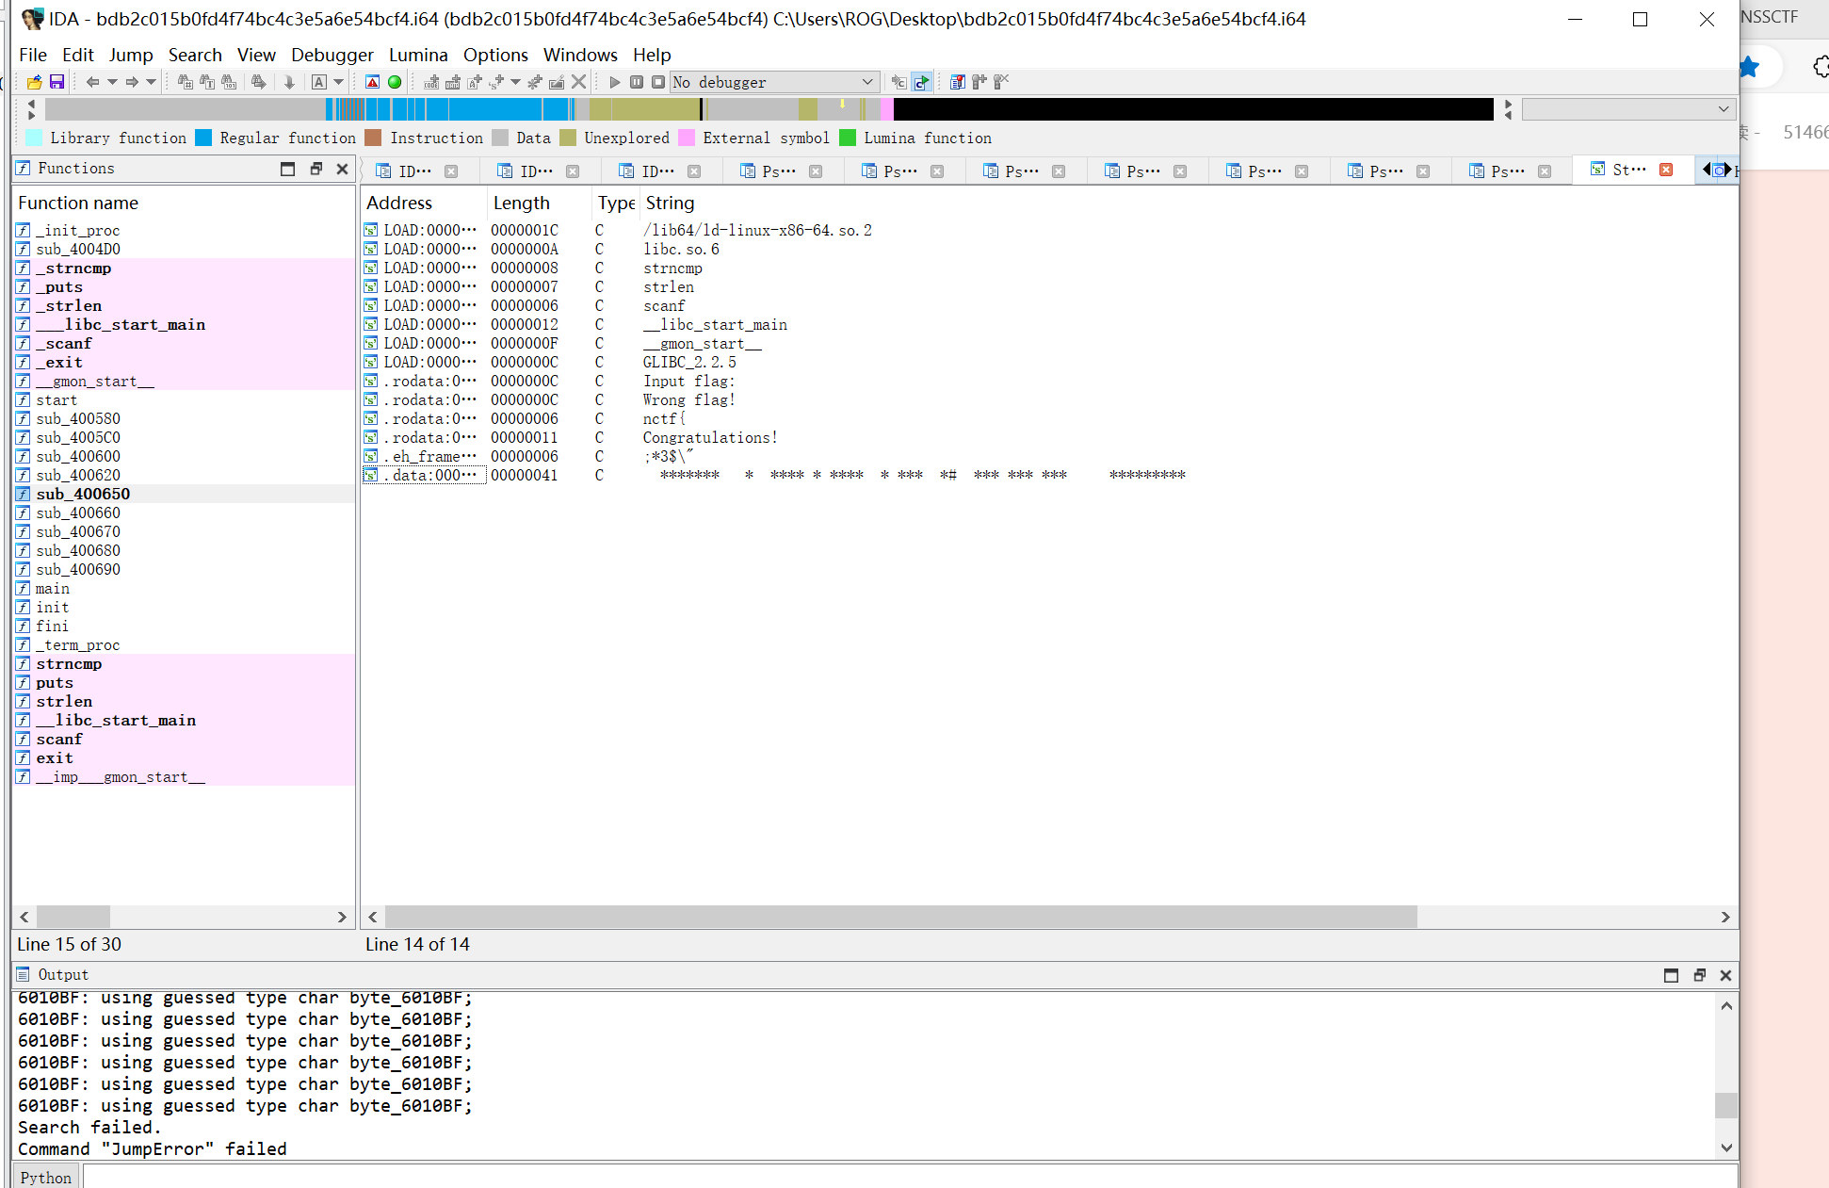The height and width of the screenshot is (1188, 1829).
Task: Open the Options menu
Action: [x=495, y=55]
